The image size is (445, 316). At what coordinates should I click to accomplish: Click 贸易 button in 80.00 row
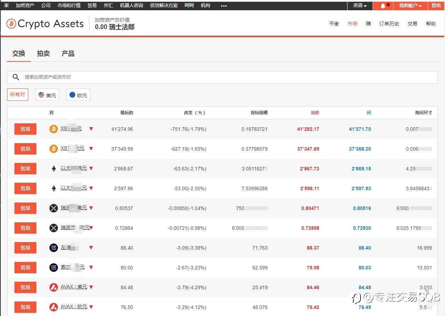point(25,268)
